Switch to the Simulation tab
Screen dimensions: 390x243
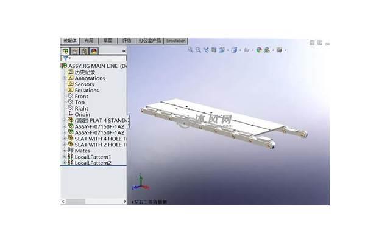(175, 40)
